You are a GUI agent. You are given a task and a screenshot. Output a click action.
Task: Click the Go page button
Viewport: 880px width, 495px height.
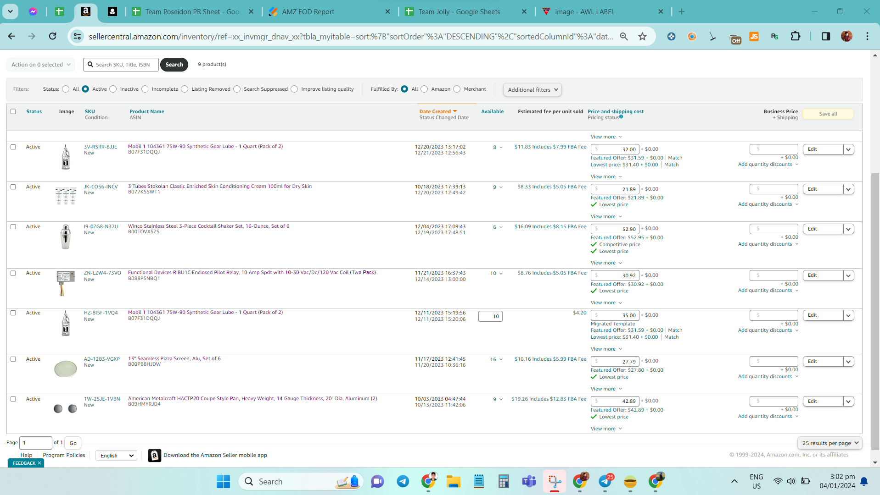(73, 443)
